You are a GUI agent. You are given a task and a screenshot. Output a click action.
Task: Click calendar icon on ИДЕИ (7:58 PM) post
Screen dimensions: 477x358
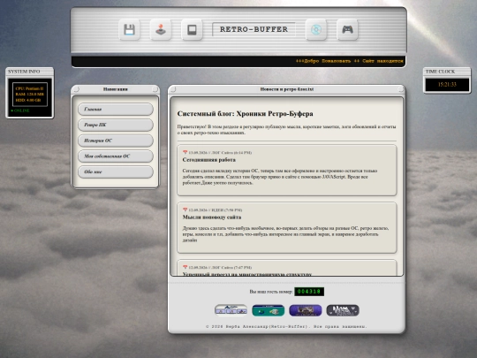(185, 209)
